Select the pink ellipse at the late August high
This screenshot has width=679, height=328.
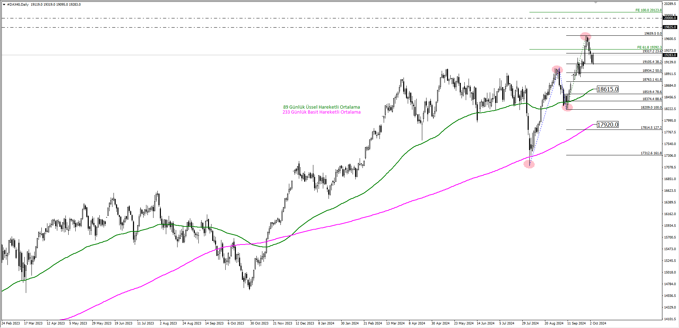coord(557,69)
